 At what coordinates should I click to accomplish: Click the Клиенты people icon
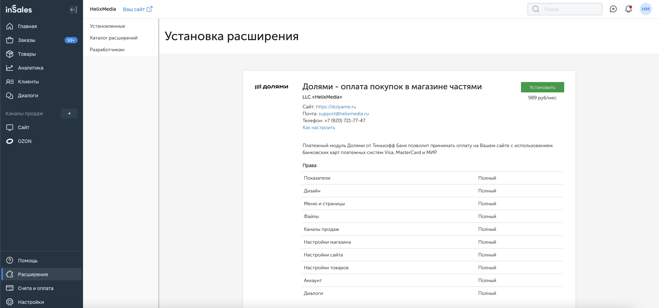point(10,82)
